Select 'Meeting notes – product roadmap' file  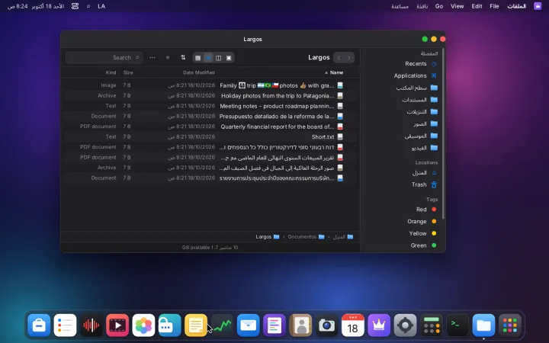[210, 106]
